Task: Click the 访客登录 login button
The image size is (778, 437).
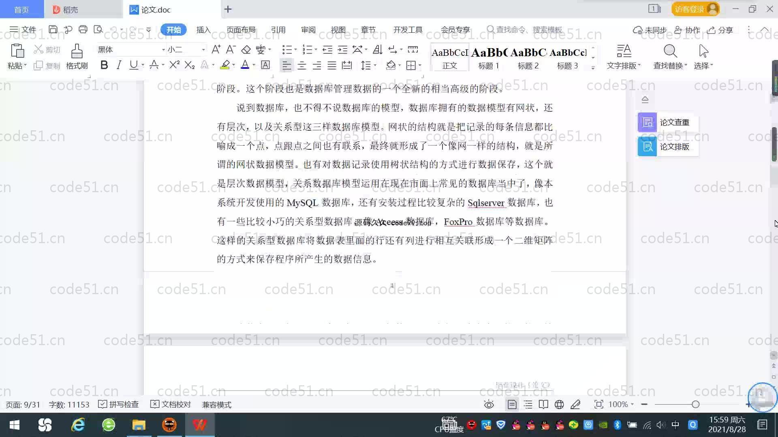Action: click(695, 9)
